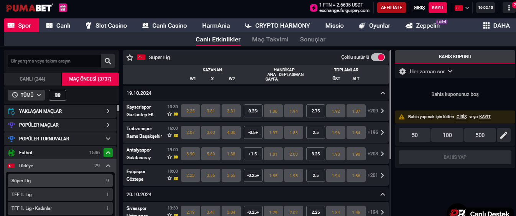This screenshot has height=216, width=516.
Task: Click the Popüler Maçlar trophy icon
Action: click(12, 125)
